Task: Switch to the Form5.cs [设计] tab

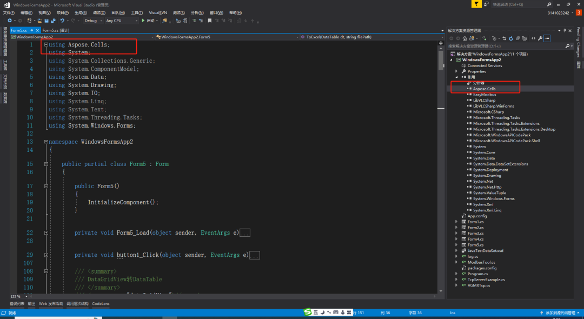Action: pyautogui.click(x=56, y=30)
